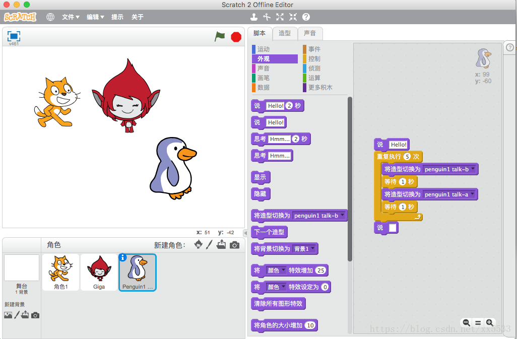517x339 pixels.
Task: Select the 外观 block category
Action: tap(274, 58)
